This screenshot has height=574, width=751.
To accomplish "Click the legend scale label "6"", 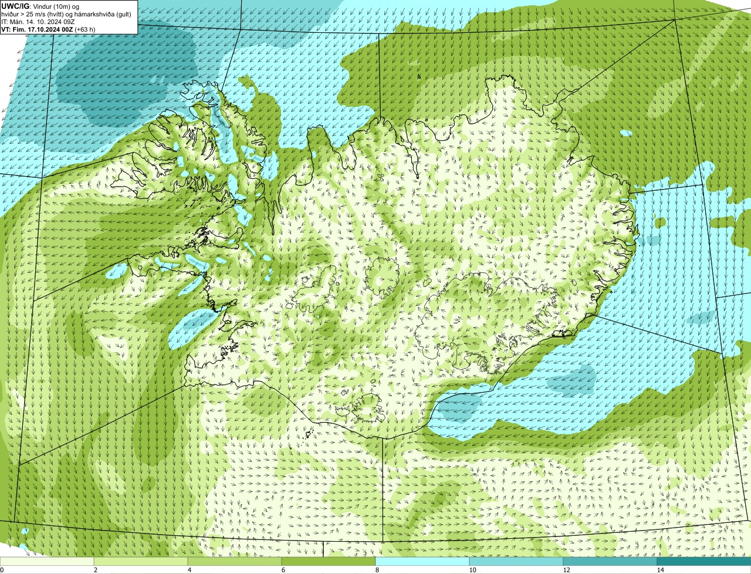I will (283, 570).
